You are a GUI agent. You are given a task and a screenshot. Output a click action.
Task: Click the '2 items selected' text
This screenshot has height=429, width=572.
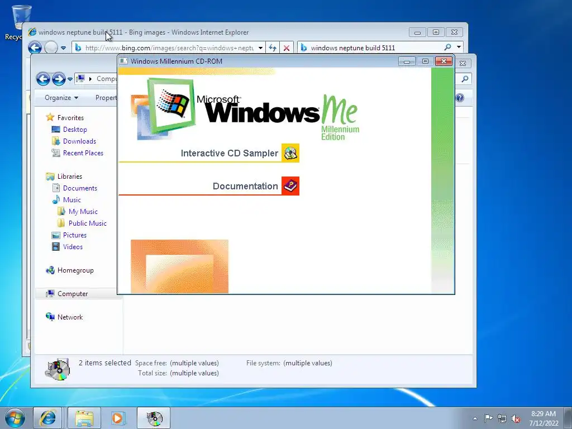(104, 363)
